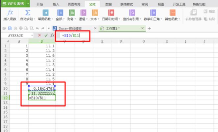The image size is (218, 132).
Task: Click the Insert Function (插入函数) icon
Action: [9, 13]
